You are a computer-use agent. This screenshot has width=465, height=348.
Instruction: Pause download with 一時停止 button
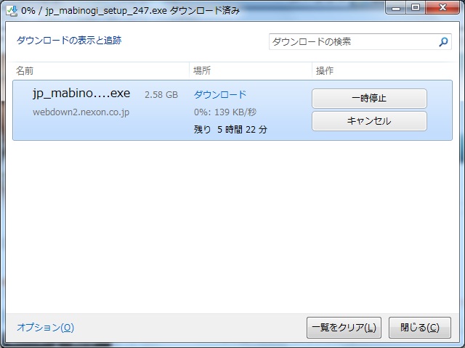[369, 99]
